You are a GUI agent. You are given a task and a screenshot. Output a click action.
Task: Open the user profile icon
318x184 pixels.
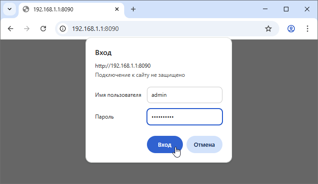pos(291,29)
